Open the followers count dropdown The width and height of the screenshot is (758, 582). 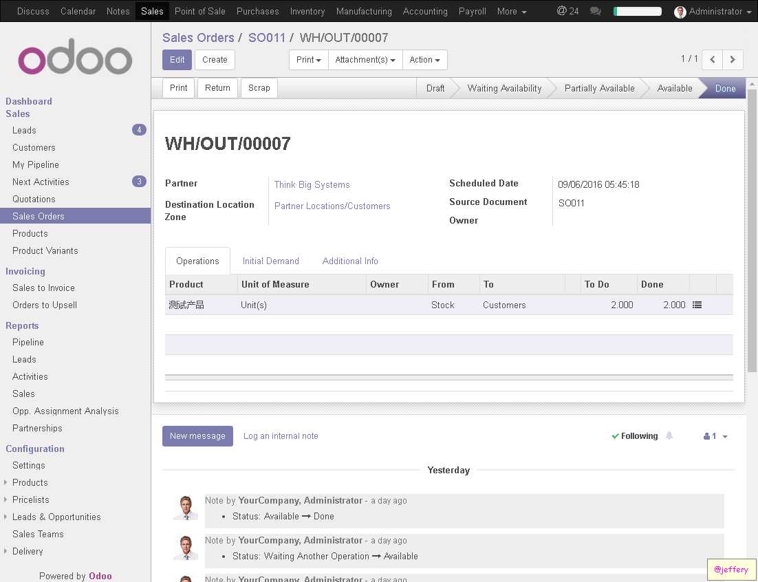click(x=715, y=436)
